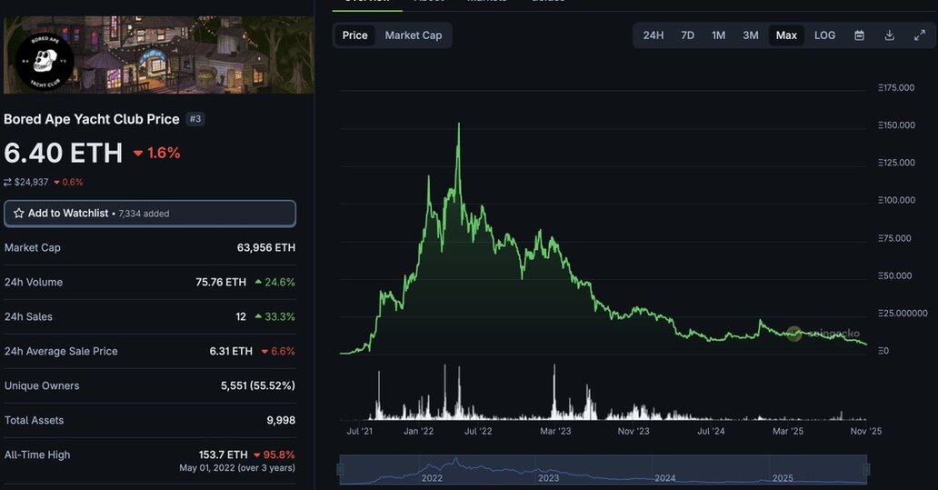Viewport: 938px width, 490px height.
Task: Switch chart to Price view
Action: tap(354, 35)
